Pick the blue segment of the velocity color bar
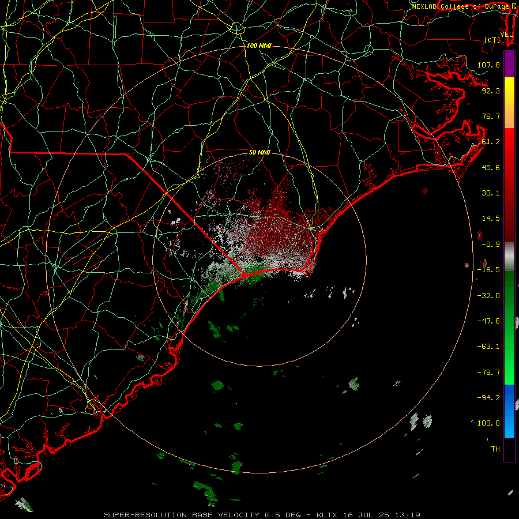519x519 pixels. (x=509, y=411)
